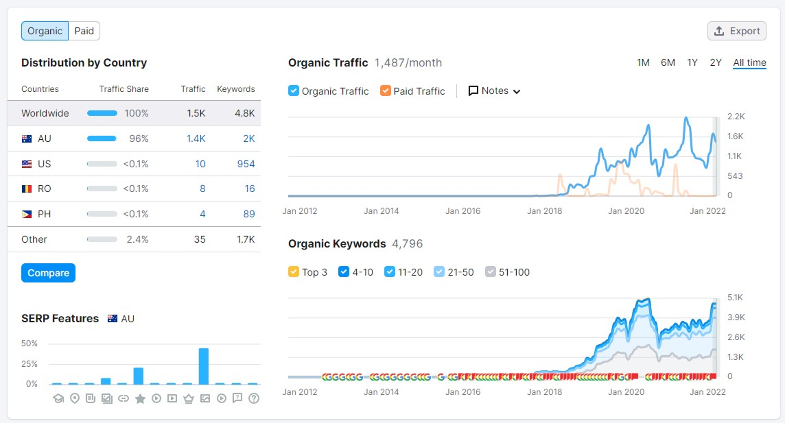Click the Worldwide traffic share bar
The image size is (785, 423).
pyautogui.click(x=102, y=113)
